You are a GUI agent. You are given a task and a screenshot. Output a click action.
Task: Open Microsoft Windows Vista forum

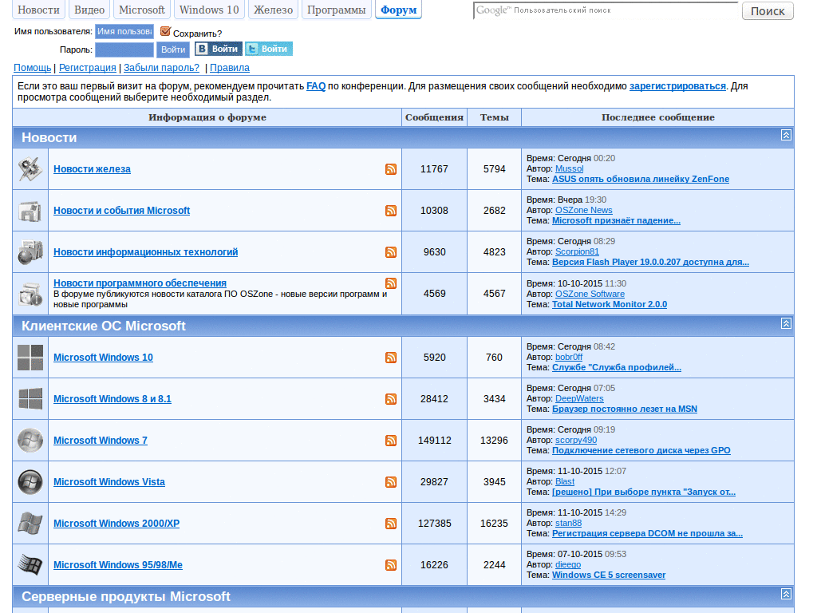[x=109, y=482]
